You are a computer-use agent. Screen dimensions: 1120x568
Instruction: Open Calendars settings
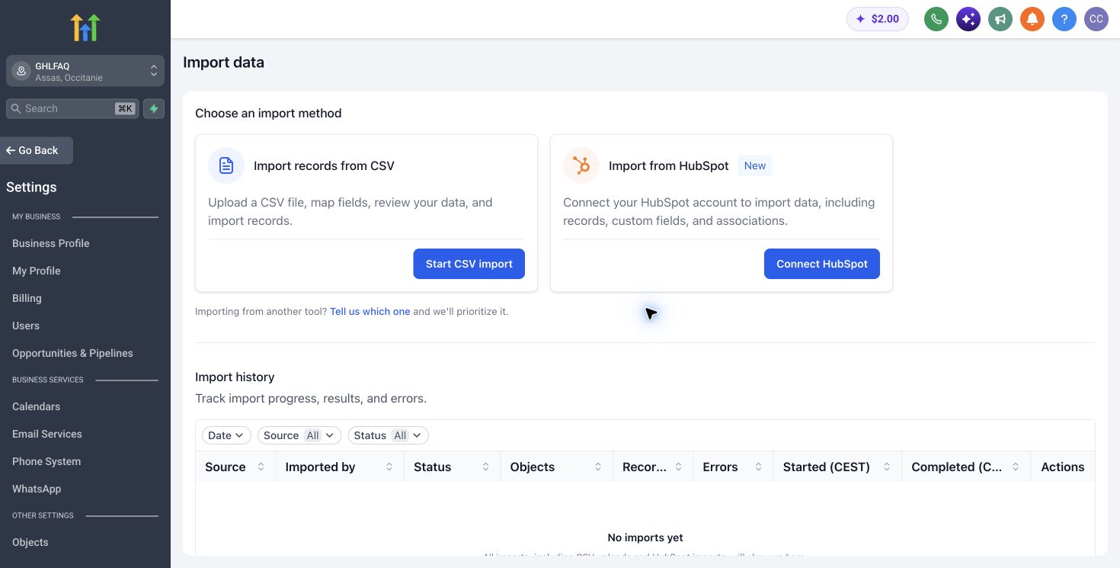pos(36,406)
